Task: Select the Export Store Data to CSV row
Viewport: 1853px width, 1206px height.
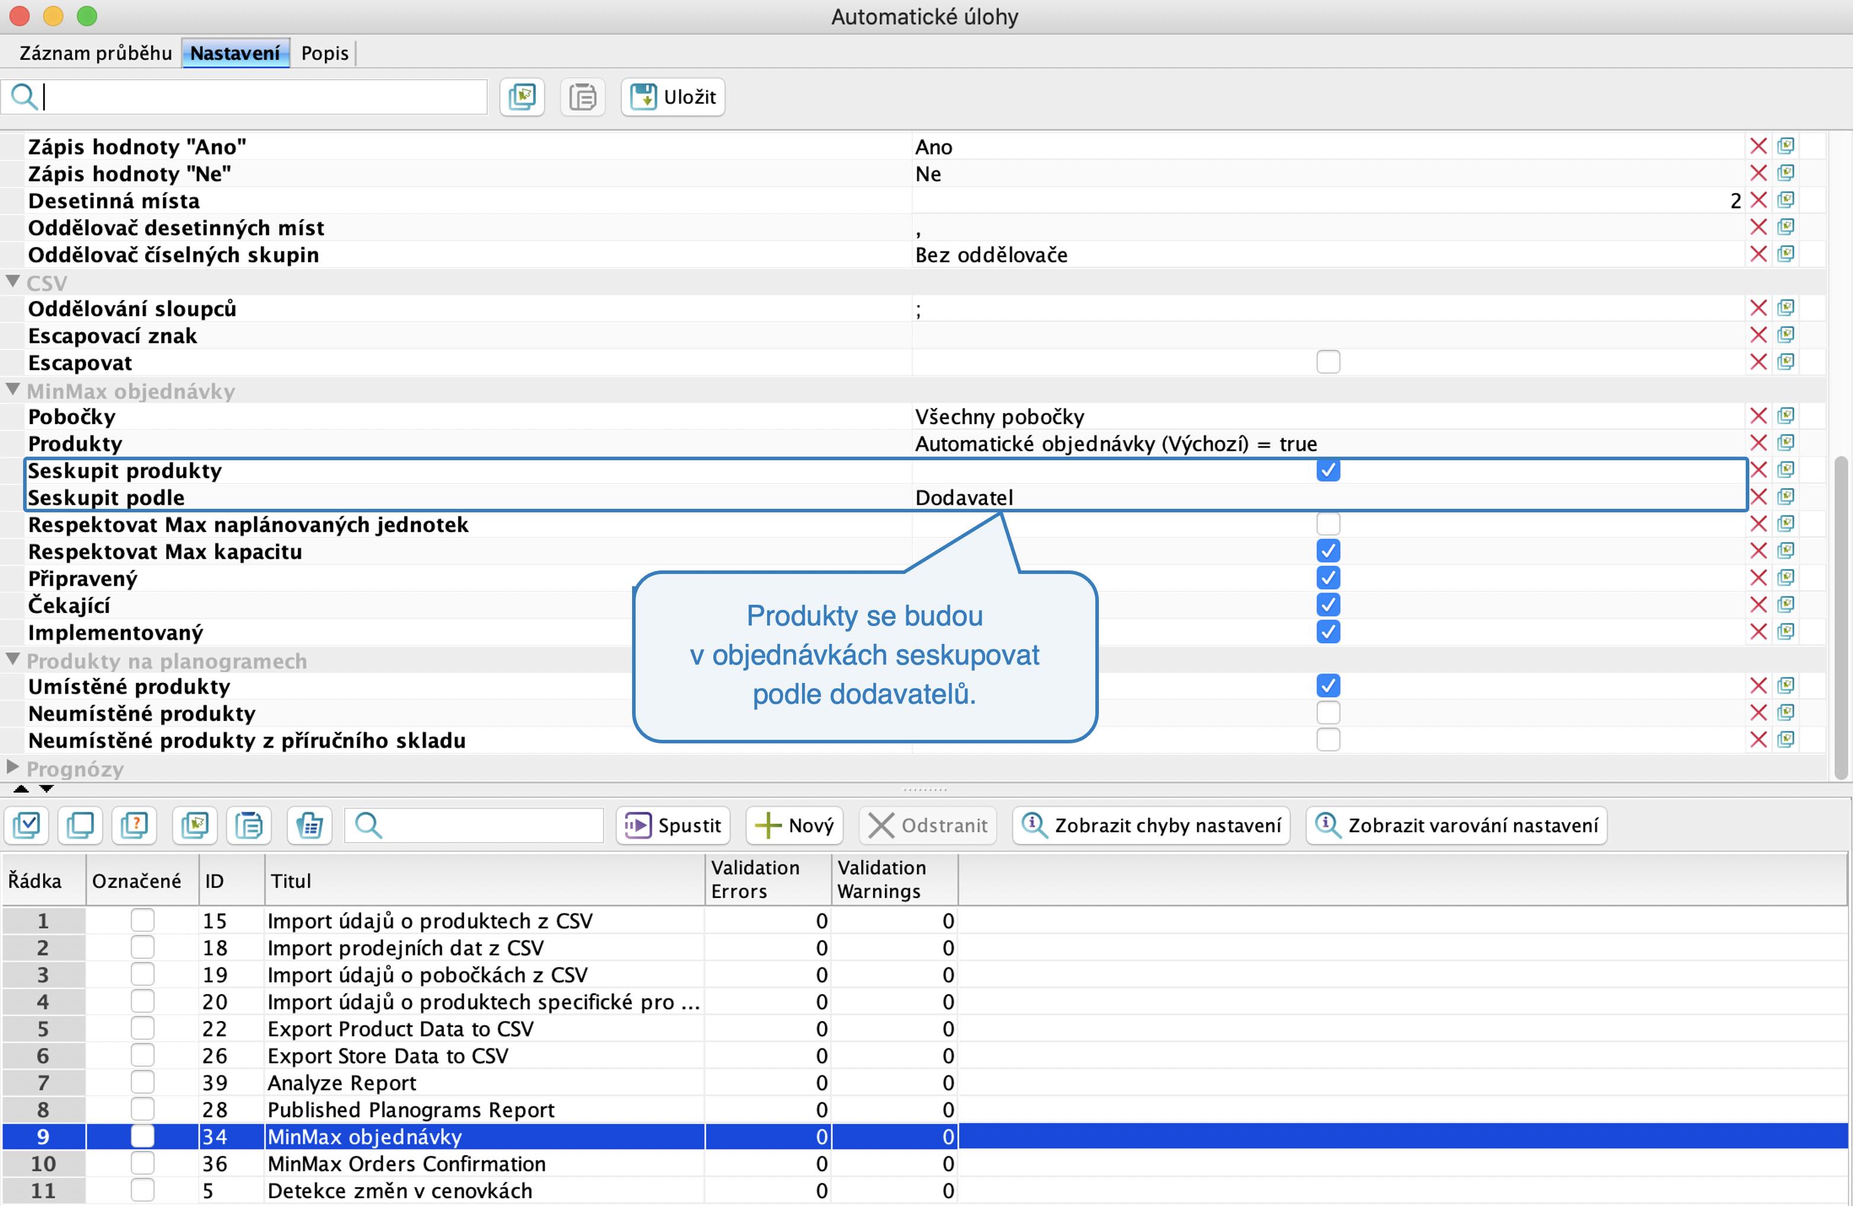Action: (x=925, y=1056)
